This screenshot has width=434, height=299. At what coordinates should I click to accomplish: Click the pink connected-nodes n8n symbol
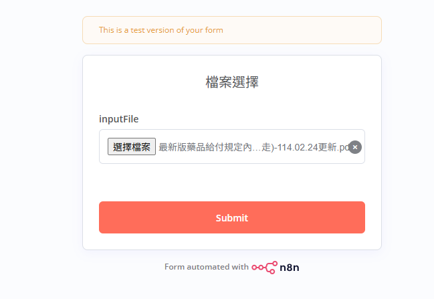point(264,268)
